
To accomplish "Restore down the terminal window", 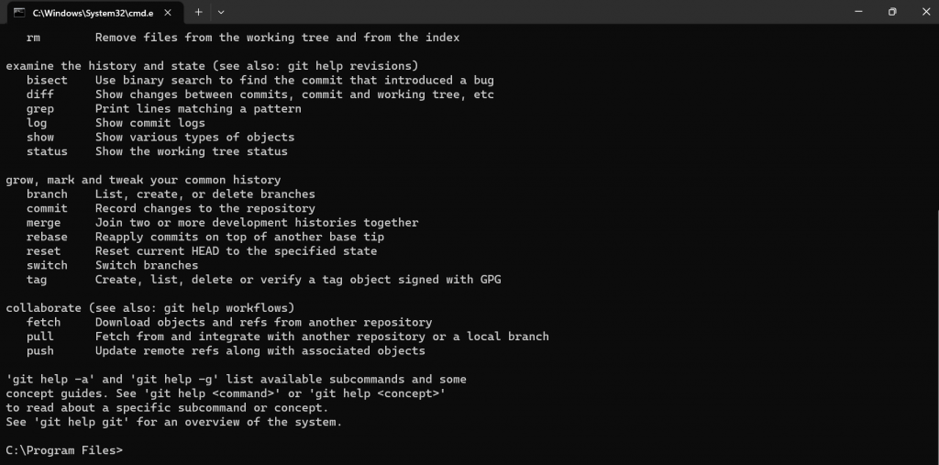I will [892, 12].
